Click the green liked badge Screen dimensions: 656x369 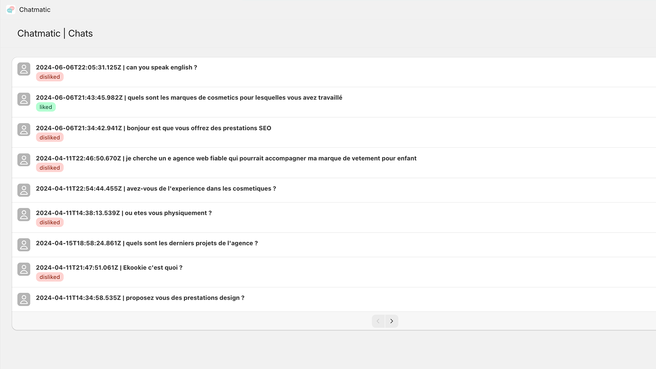pyautogui.click(x=46, y=107)
